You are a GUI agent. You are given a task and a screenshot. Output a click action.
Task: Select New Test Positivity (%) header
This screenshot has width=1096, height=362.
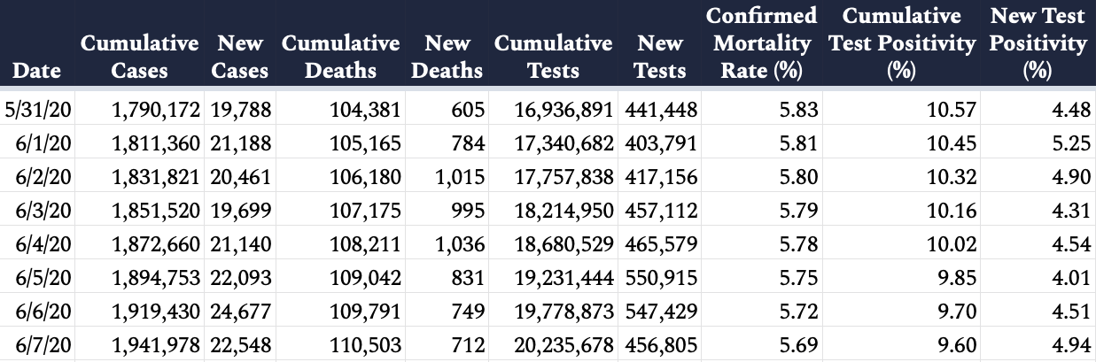(1038, 43)
